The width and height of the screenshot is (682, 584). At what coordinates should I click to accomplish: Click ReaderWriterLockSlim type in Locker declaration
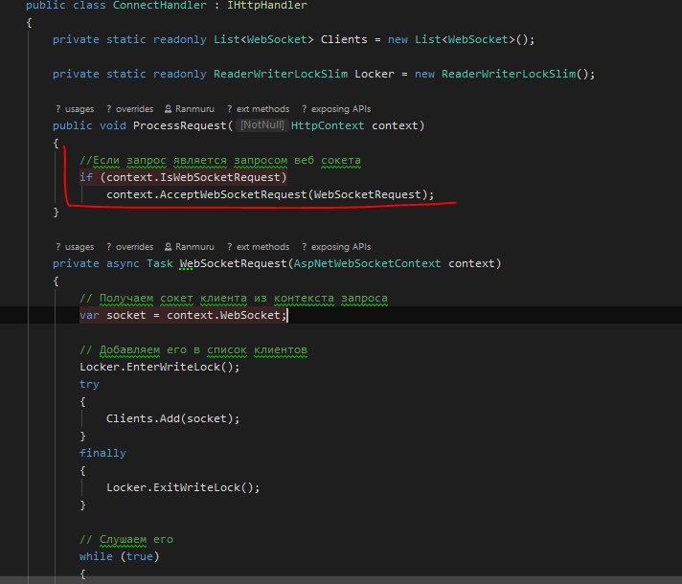[x=281, y=74]
